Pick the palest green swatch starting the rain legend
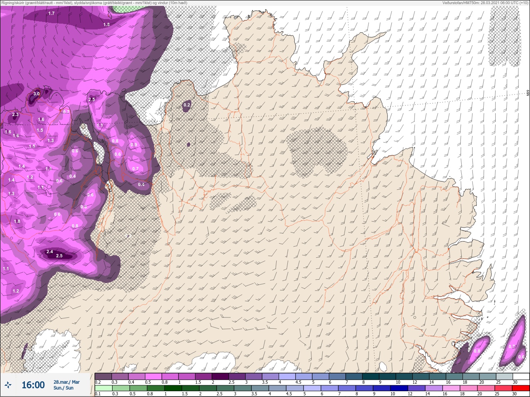 tap(104, 388)
